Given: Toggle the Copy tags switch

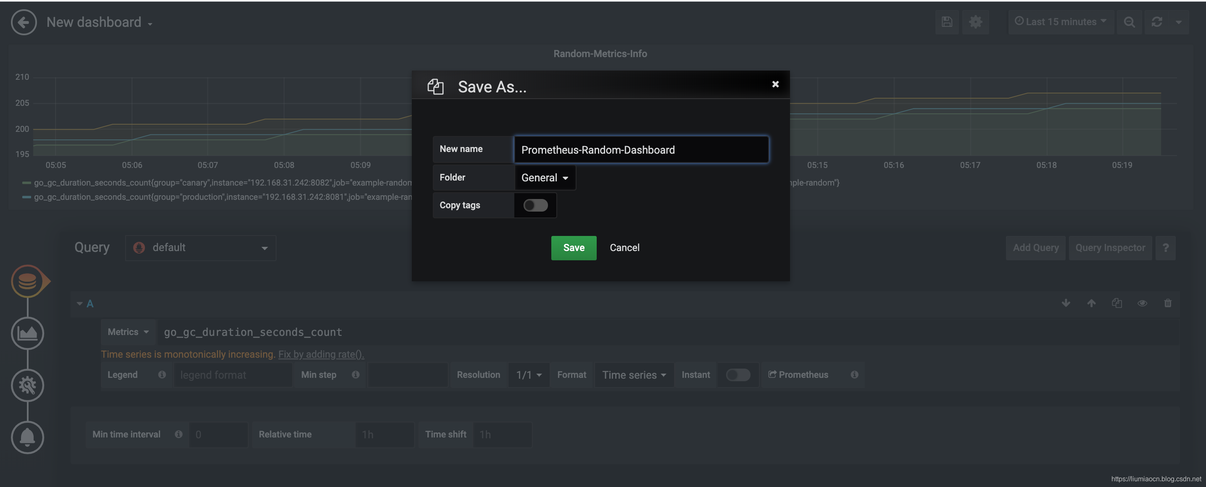Looking at the screenshot, I should click(x=535, y=205).
